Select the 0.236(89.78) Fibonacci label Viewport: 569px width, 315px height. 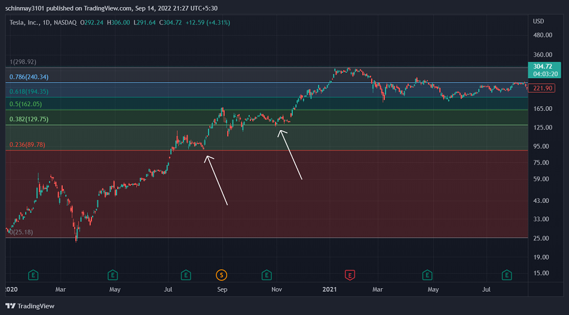point(27,144)
